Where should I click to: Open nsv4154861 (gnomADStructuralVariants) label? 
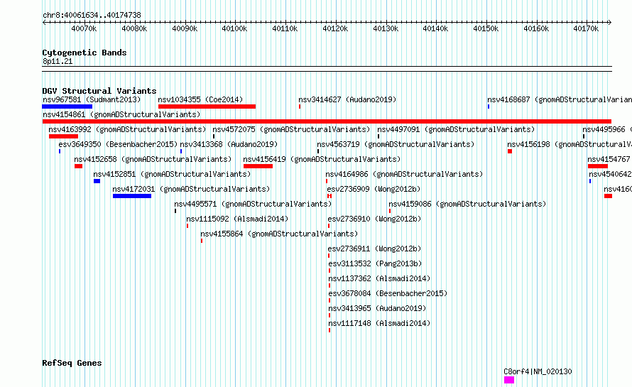[x=121, y=114]
